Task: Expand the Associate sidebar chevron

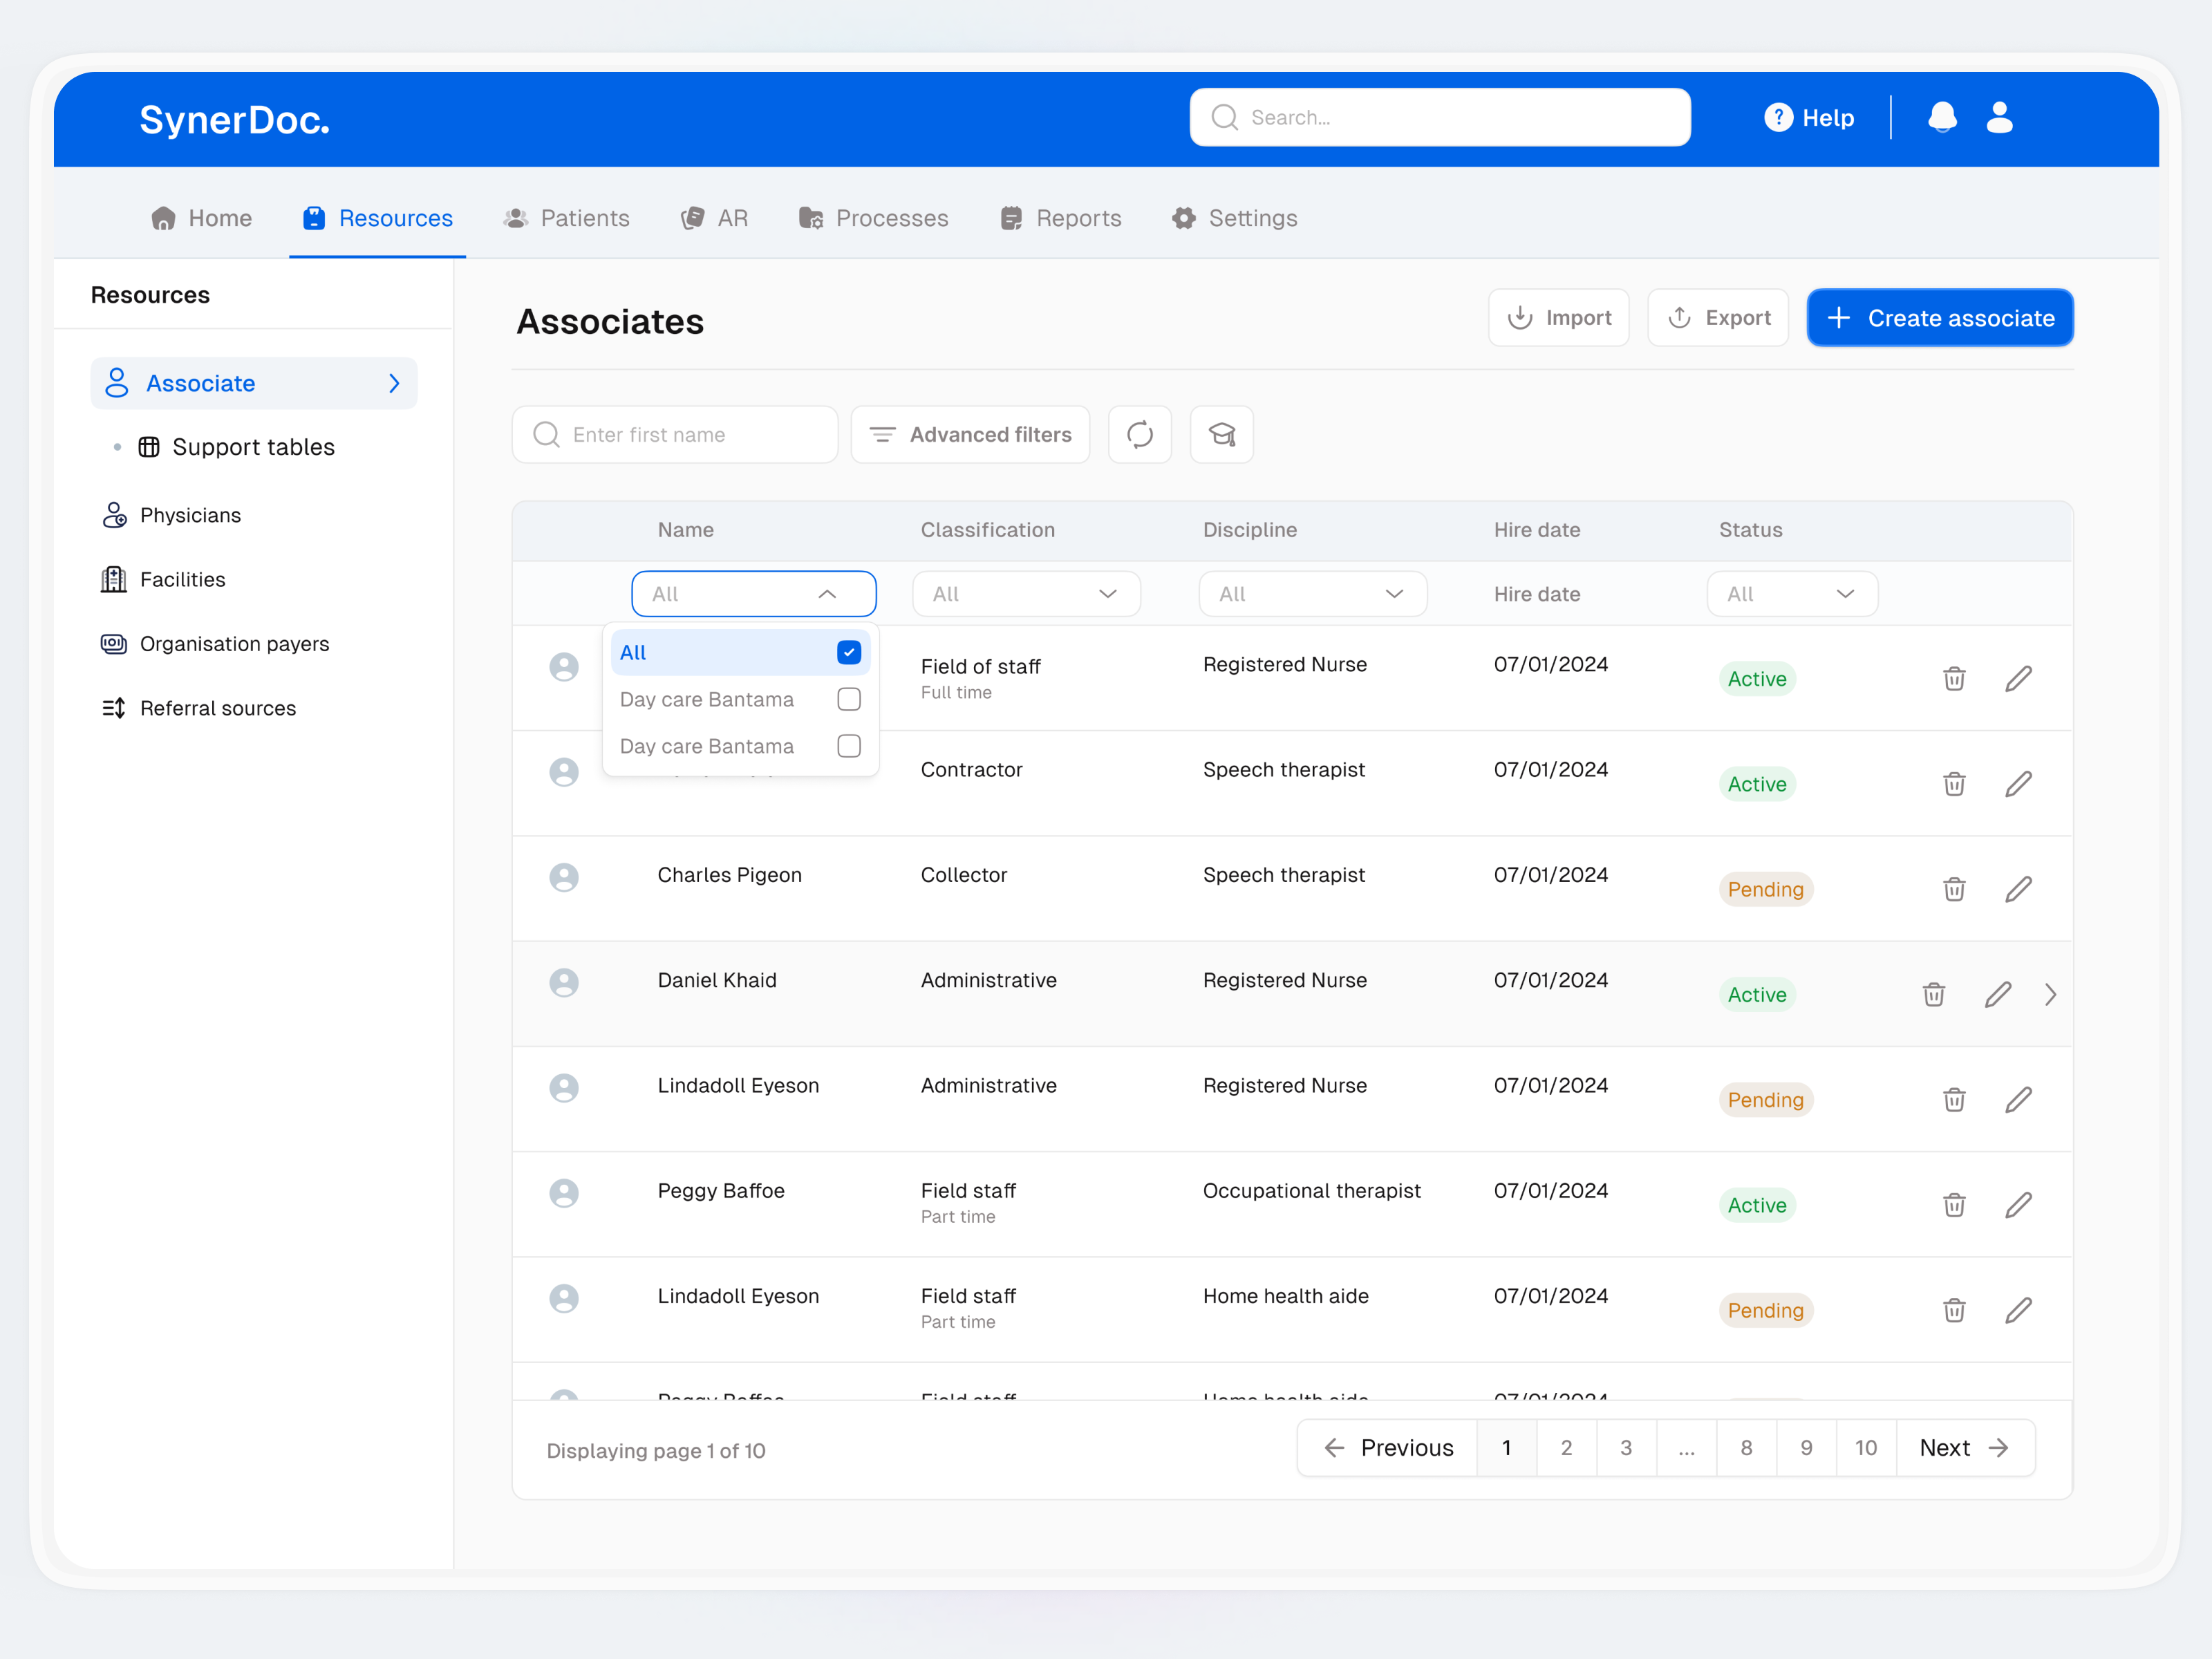Action: tap(394, 383)
